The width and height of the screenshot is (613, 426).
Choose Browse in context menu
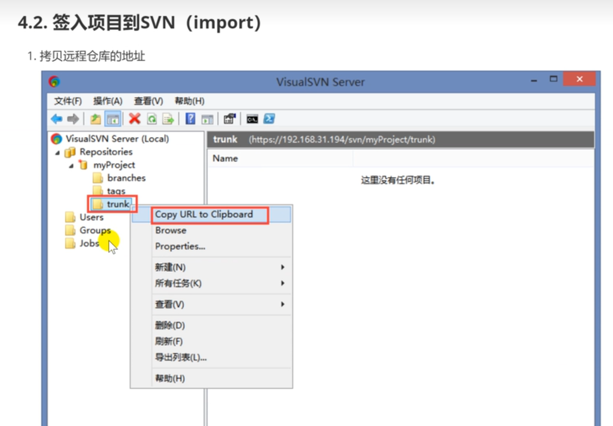coord(212,231)
